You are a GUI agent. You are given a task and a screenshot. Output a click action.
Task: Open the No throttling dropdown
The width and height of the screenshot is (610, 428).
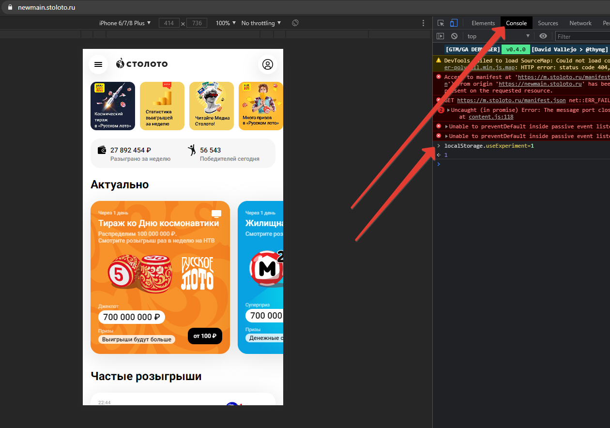coord(261,23)
